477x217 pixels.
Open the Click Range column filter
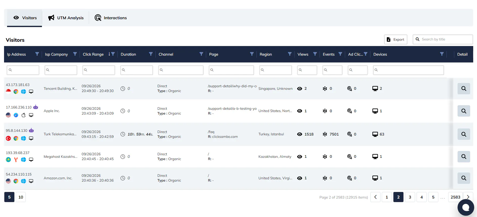[x=113, y=54]
